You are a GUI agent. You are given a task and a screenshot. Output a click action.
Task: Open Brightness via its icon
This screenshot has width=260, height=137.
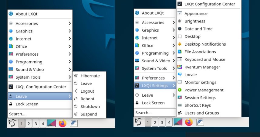(x=180, y=21)
